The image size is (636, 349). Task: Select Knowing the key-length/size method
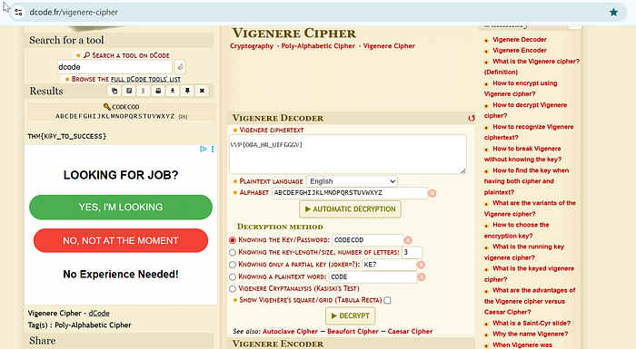[233, 253]
